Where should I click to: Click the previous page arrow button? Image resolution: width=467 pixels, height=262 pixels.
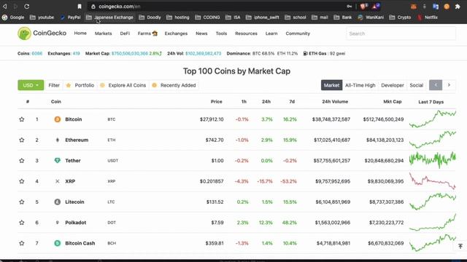(436, 85)
